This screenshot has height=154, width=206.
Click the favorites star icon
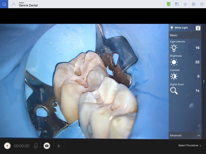[185, 4]
